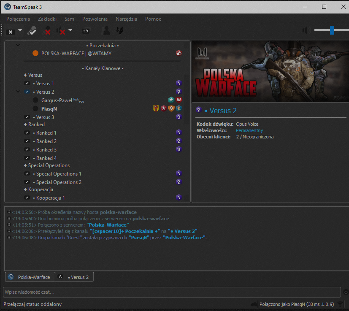Switch to the Versus 2 chat tab
The height and width of the screenshot is (311, 349).
coord(74,277)
